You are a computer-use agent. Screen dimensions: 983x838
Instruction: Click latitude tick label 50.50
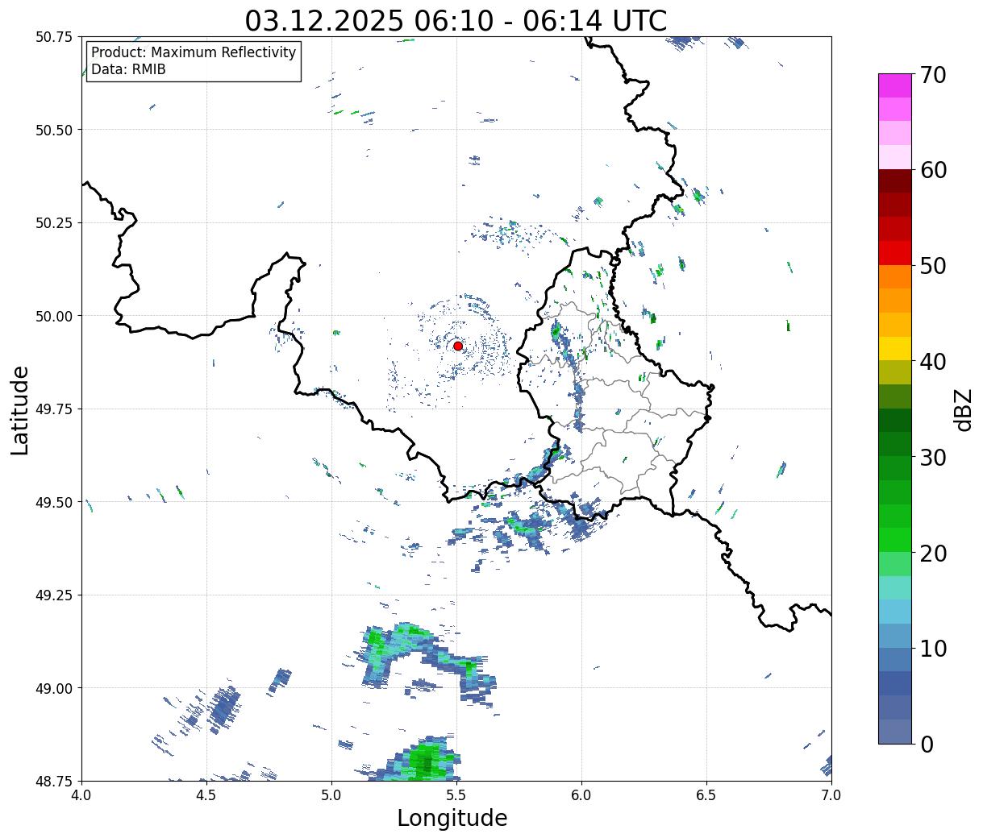point(54,130)
